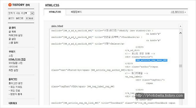The image size is (196, 108).
Task: Click the editor scrollbar up arrow
Action: click(x=181, y=33)
